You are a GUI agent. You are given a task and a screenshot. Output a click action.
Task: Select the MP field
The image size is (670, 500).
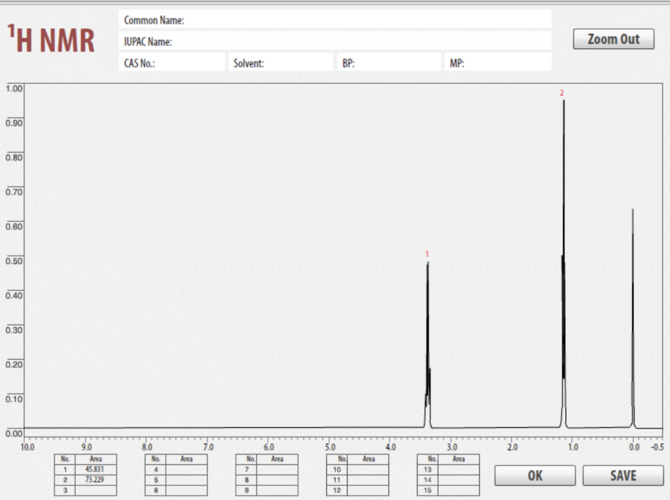pyautogui.click(x=498, y=62)
